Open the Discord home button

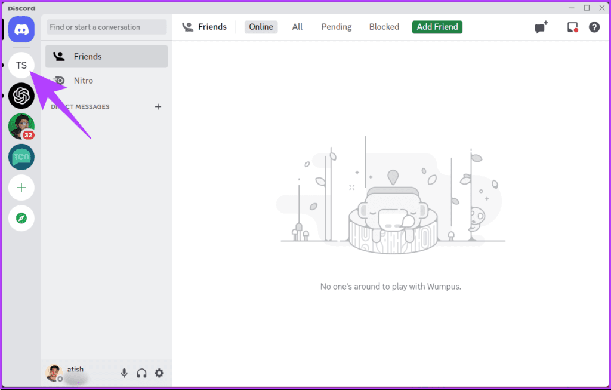(x=21, y=29)
